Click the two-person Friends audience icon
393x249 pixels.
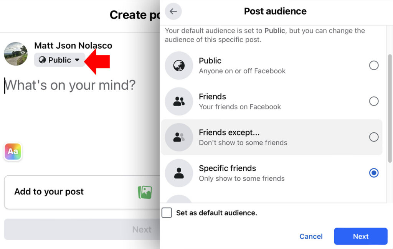[178, 101]
